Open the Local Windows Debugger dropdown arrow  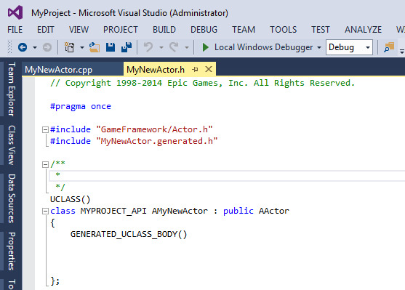[x=319, y=47]
